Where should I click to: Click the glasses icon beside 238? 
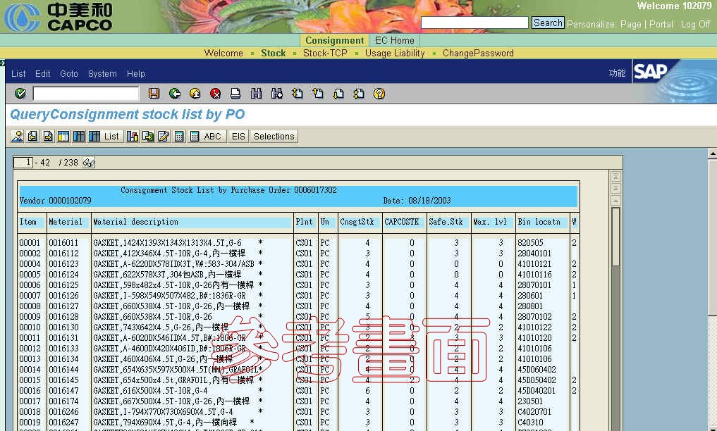coord(89,163)
